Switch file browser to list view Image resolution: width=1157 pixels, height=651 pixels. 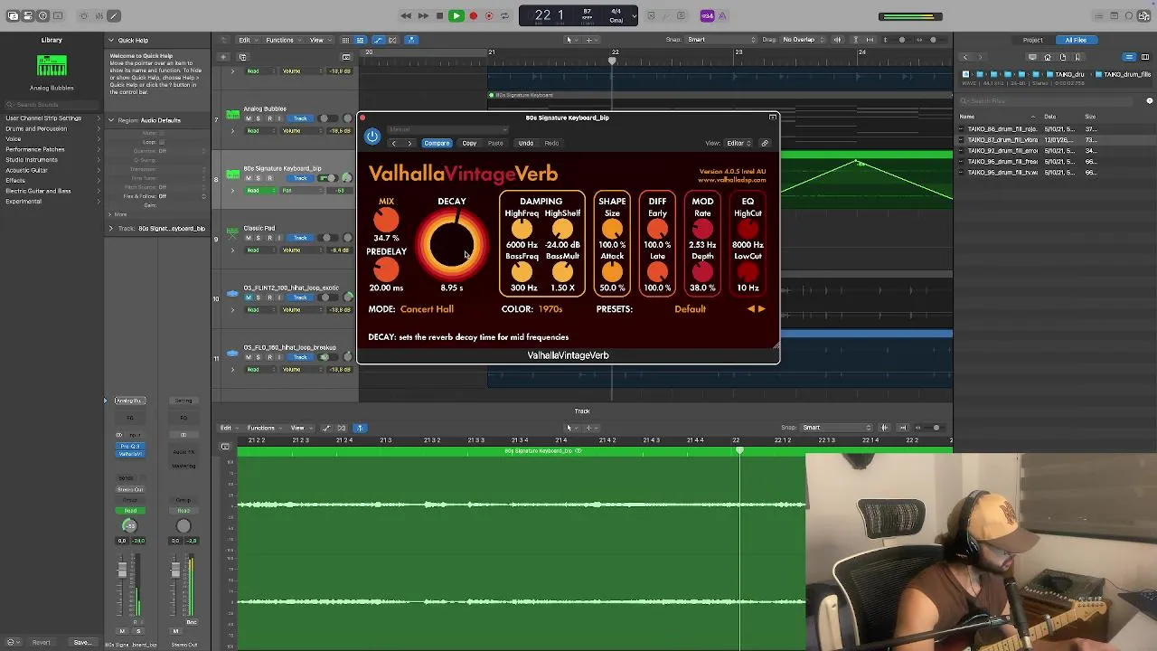1129,57
